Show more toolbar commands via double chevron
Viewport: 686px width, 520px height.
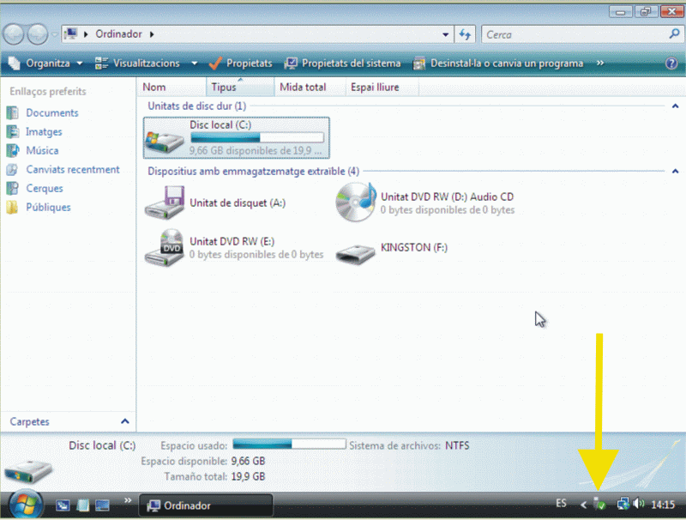599,63
